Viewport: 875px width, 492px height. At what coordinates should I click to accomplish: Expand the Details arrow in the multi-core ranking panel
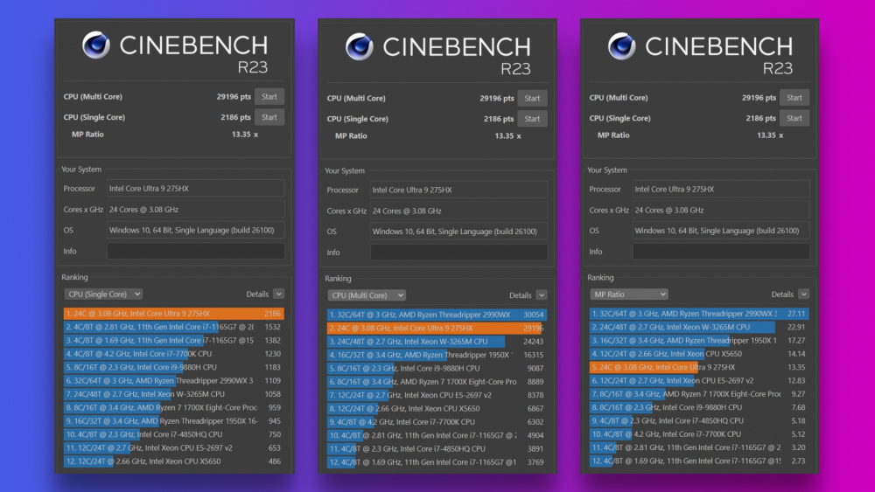[x=542, y=295]
